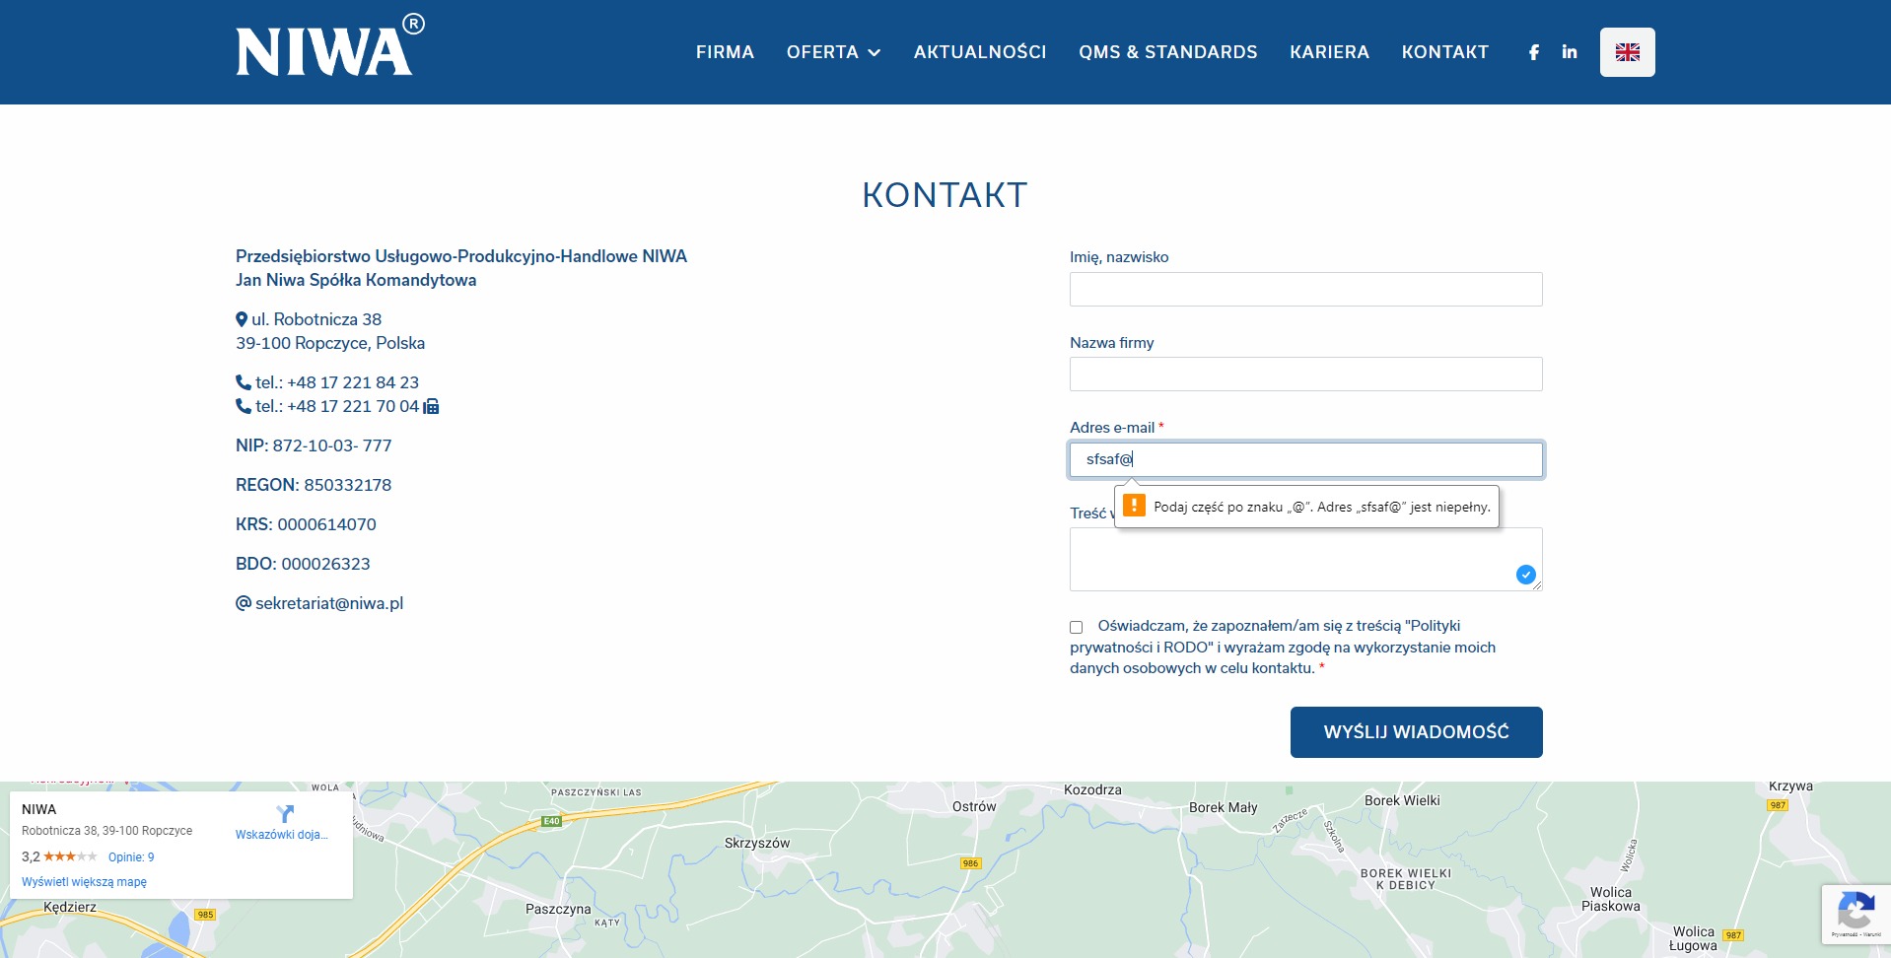Tick the privacy policy consent checkbox

(x=1077, y=627)
